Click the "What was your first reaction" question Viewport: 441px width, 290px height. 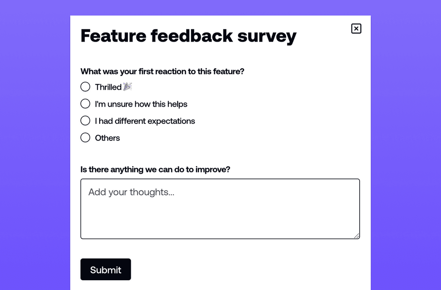point(162,71)
